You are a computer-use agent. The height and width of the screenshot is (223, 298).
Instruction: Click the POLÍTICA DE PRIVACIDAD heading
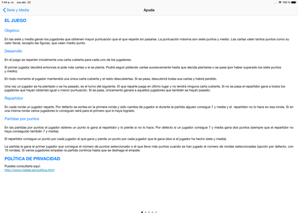tap(32, 159)
